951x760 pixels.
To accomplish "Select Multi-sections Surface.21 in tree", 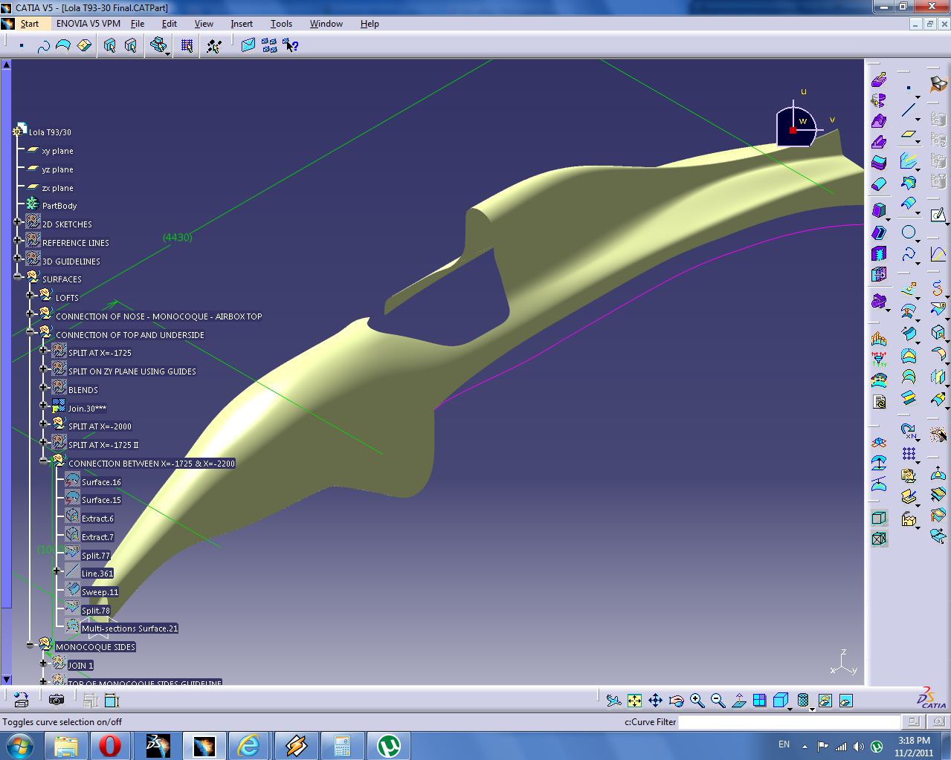I will 129,629.
